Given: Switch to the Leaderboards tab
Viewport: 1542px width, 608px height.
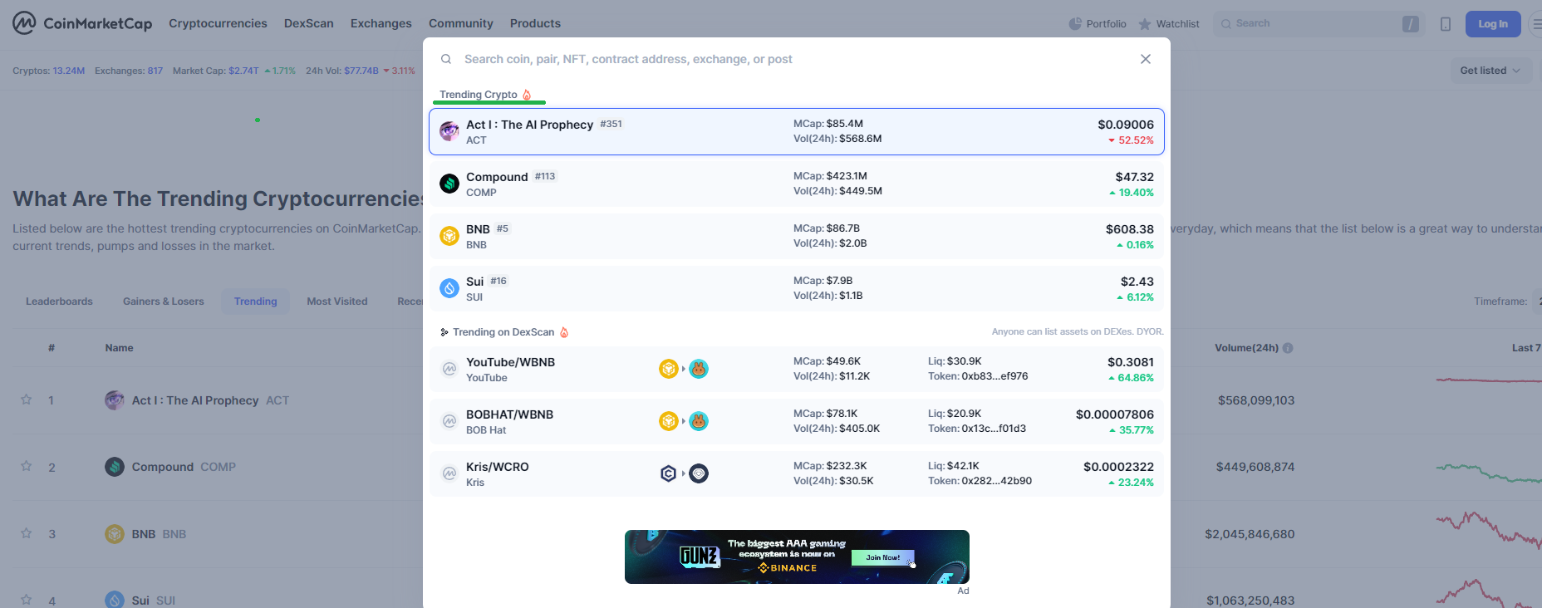Looking at the screenshot, I should click(x=59, y=302).
